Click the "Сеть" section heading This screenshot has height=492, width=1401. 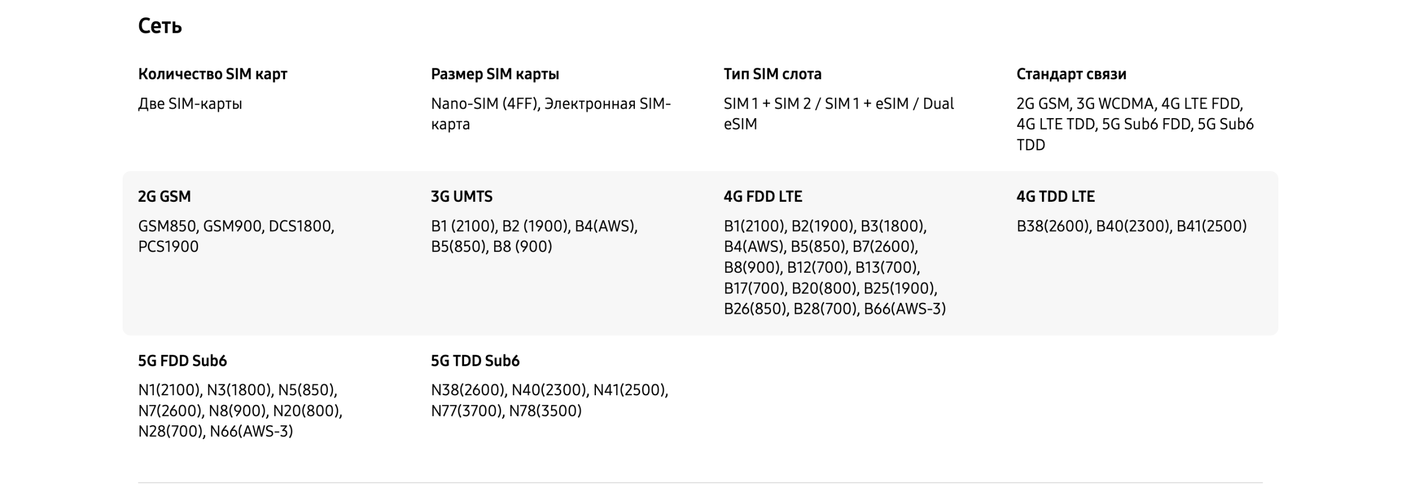coord(160,26)
